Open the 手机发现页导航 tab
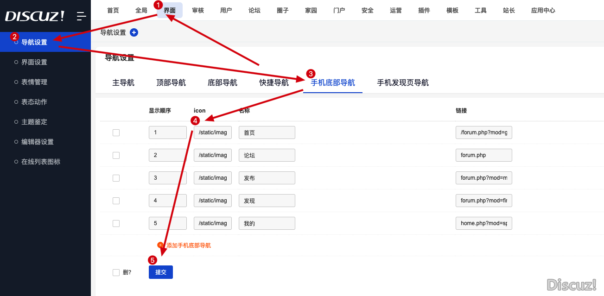 [x=402, y=82]
